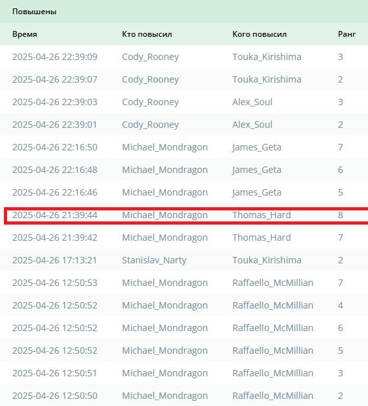Click the 'Ранг' column header
Screen dimensions: 368x406
347,34
